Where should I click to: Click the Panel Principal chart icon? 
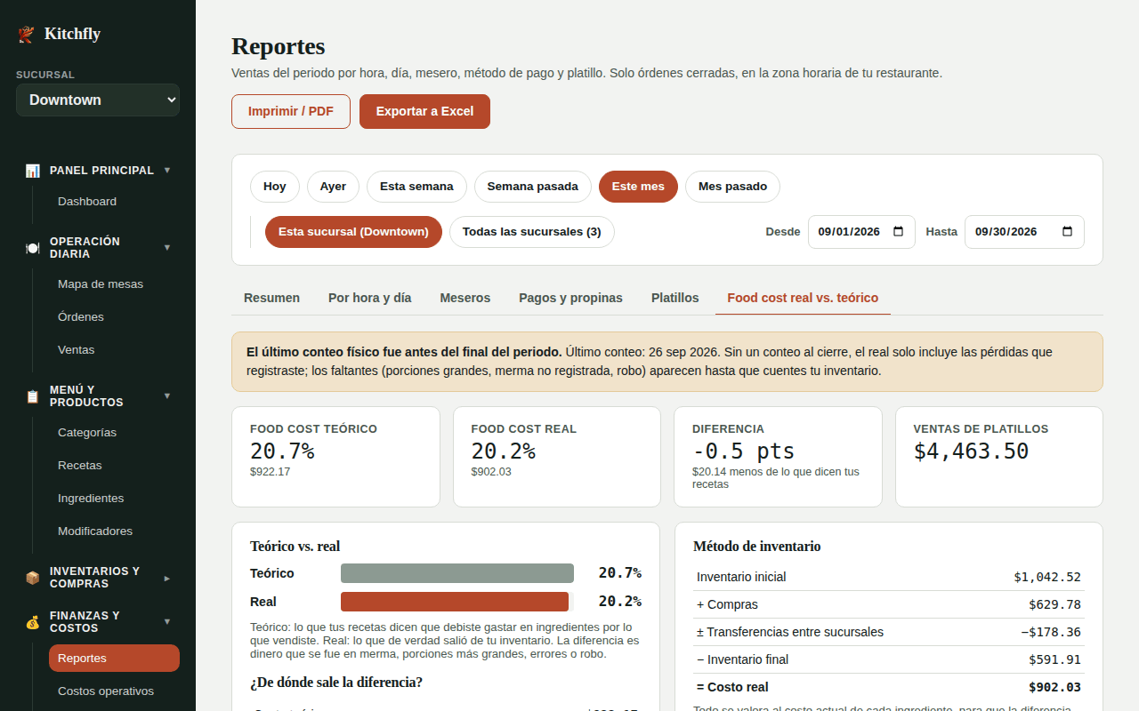pyautogui.click(x=33, y=171)
